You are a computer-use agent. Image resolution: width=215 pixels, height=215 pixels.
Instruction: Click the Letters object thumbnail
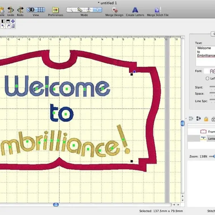click(x=203, y=138)
